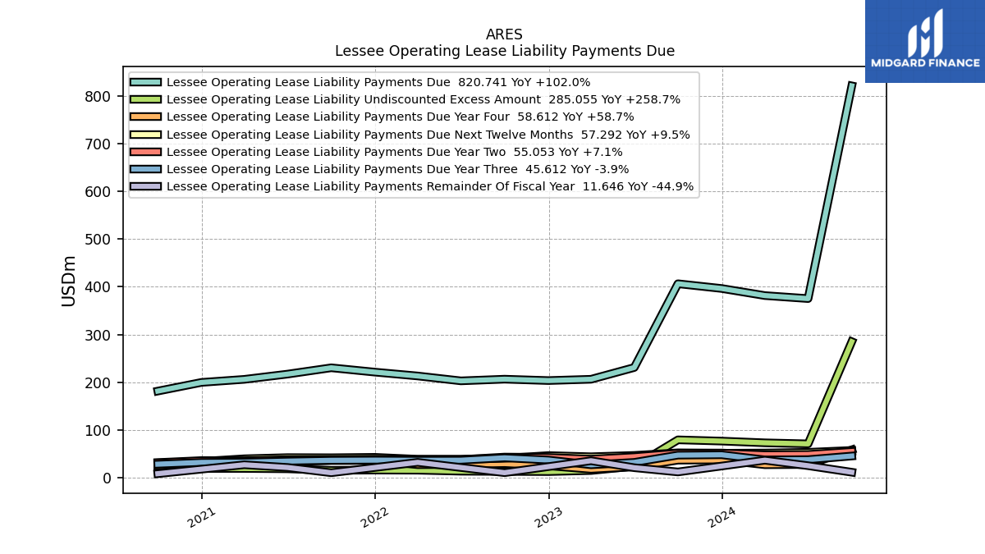The image size is (985, 554).
Task: Click the red Due Year Two legend swatch
Action: coord(147,152)
